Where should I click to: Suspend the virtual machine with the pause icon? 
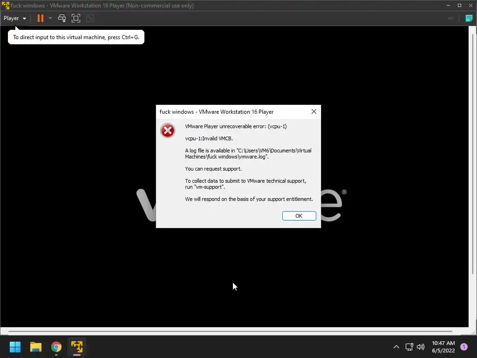[40, 18]
